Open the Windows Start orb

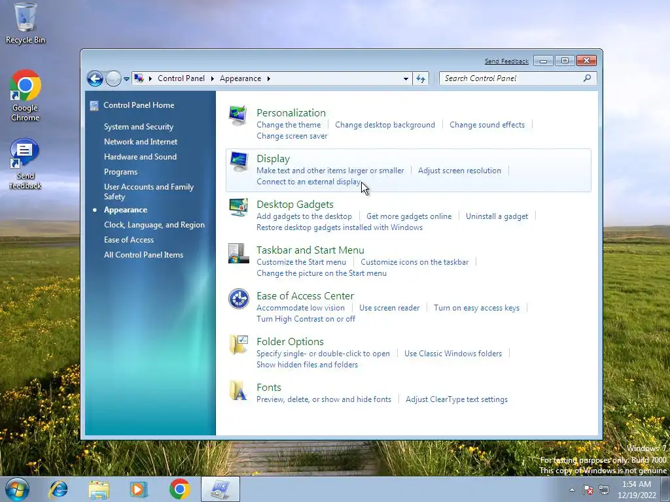[x=17, y=489]
